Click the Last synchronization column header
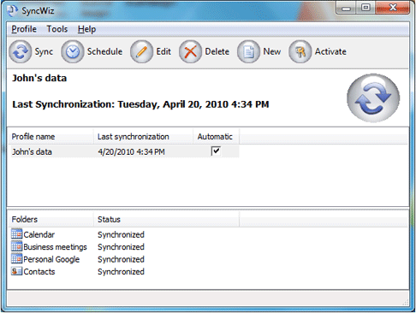The image size is (416, 313). pyautogui.click(x=143, y=137)
